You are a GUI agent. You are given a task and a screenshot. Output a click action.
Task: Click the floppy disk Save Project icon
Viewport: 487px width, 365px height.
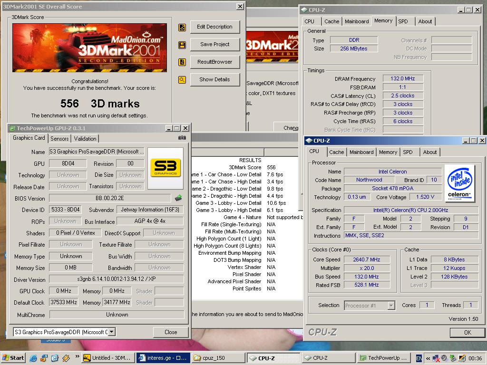tap(182, 45)
